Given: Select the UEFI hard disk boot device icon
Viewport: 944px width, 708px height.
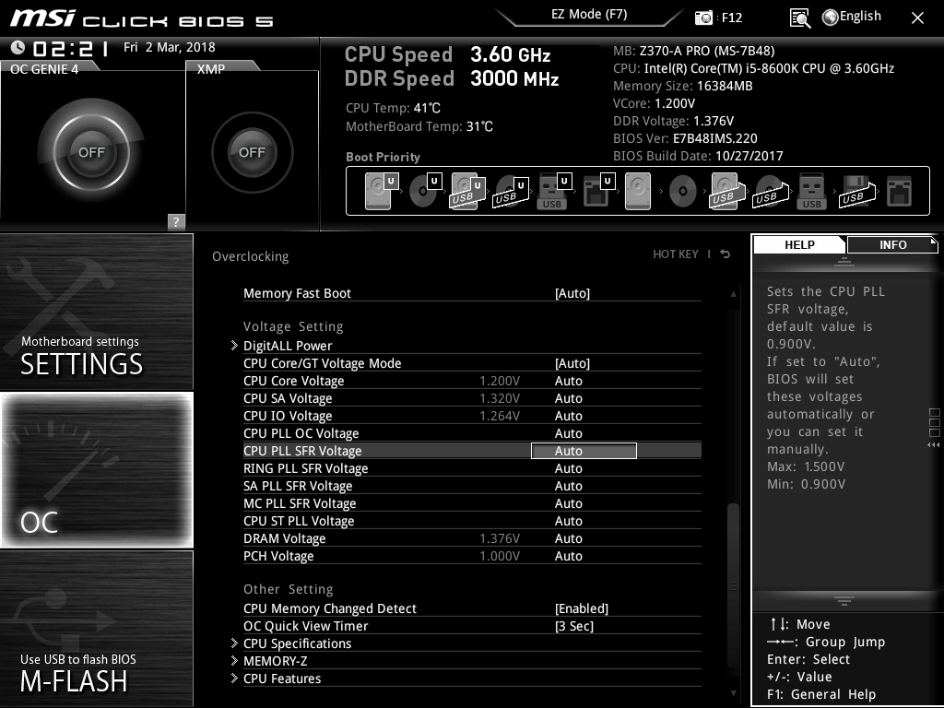Looking at the screenshot, I should pos(381,191).
